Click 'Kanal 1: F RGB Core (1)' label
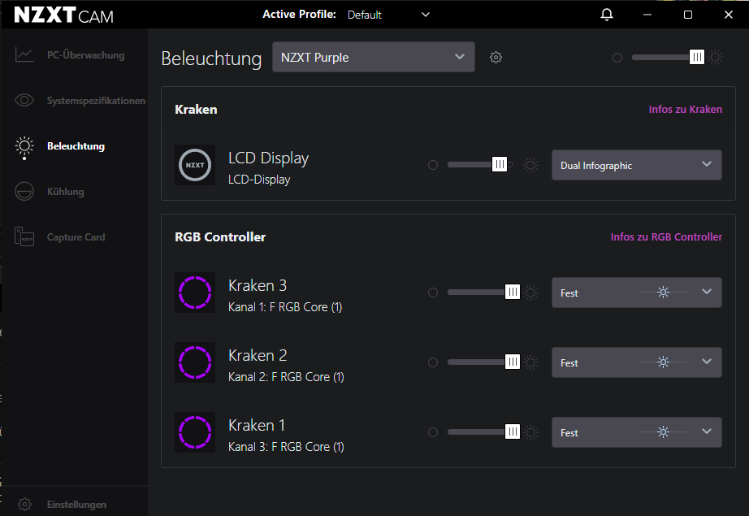Image resolution: width=749 pixels, height=516 pixels. 285,306
